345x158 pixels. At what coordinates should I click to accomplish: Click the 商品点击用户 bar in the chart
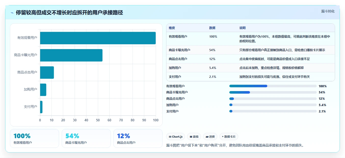click(47, 73)
